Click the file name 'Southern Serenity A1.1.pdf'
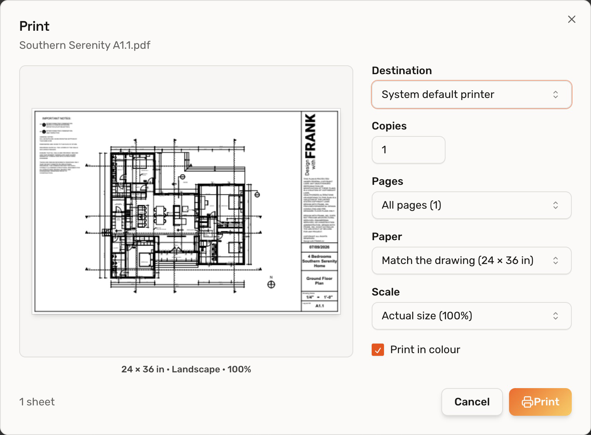The image size is (591, 435). 85,45
